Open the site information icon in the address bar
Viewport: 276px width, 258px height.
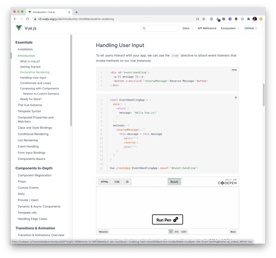pos(35,19)
